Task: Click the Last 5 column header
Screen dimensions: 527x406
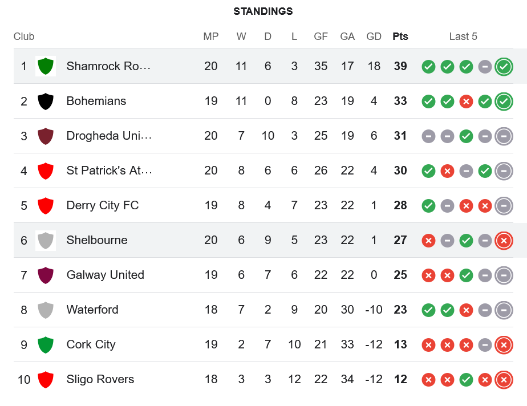Action: 463,36
